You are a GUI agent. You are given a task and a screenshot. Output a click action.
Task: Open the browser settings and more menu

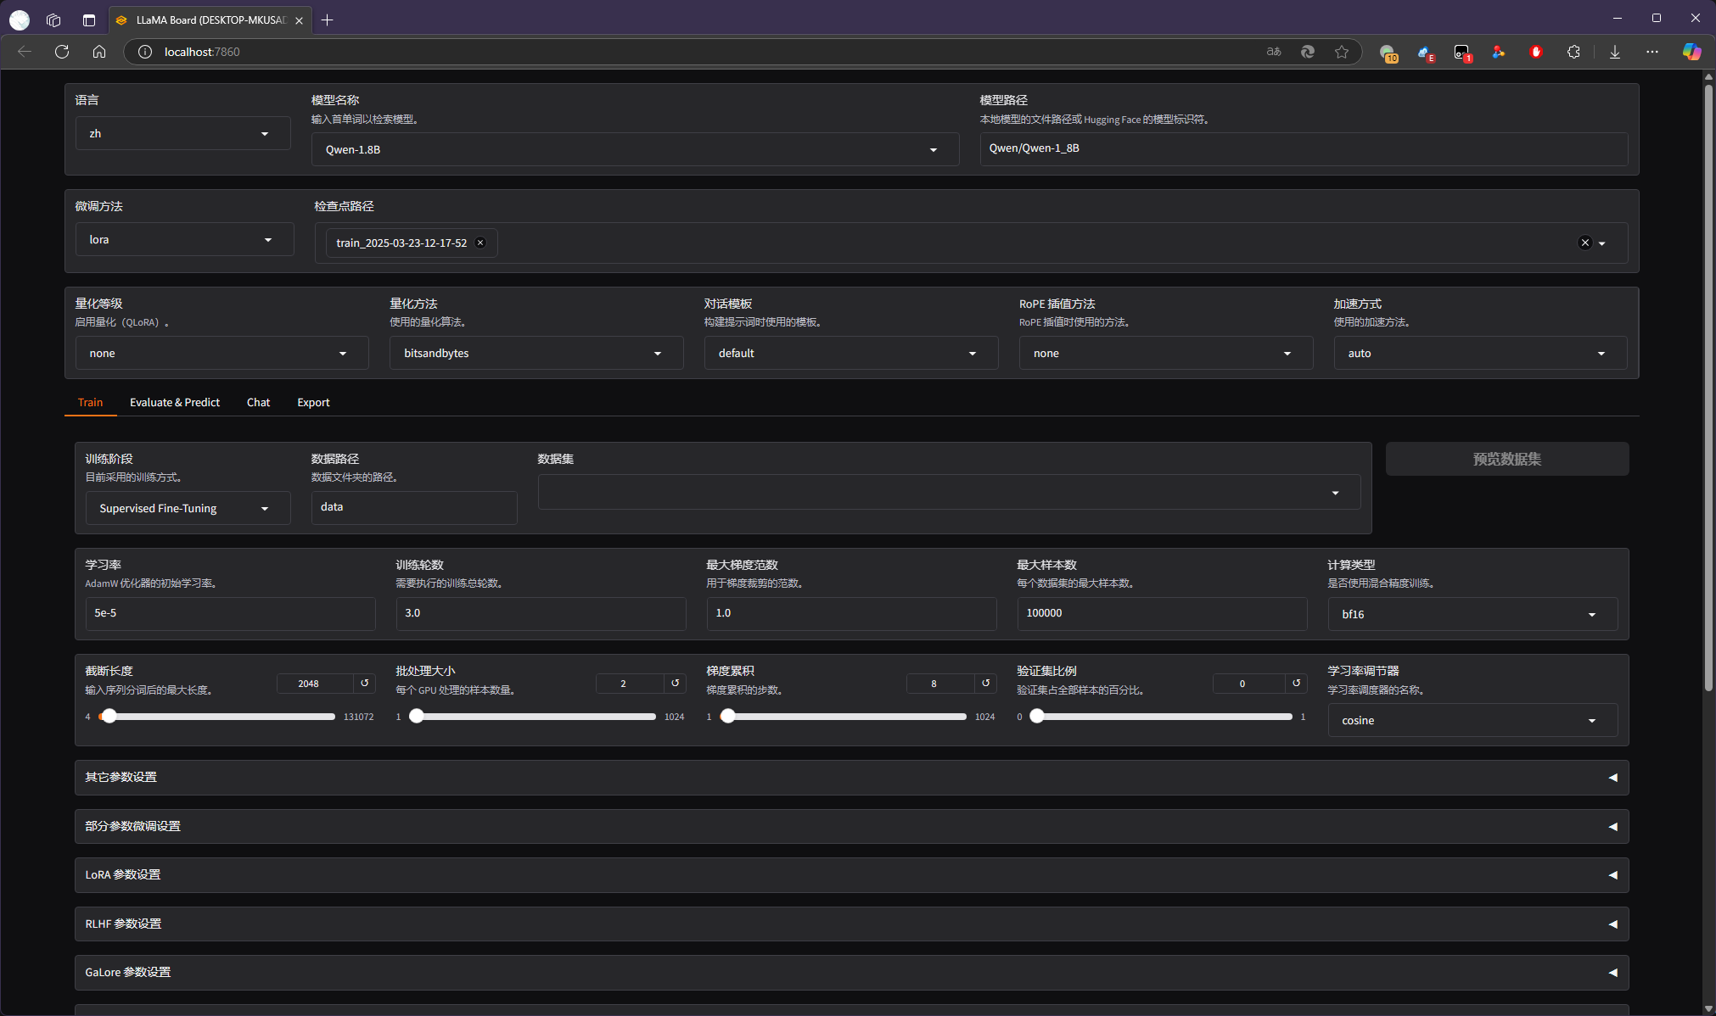[x=1652, y=52]
